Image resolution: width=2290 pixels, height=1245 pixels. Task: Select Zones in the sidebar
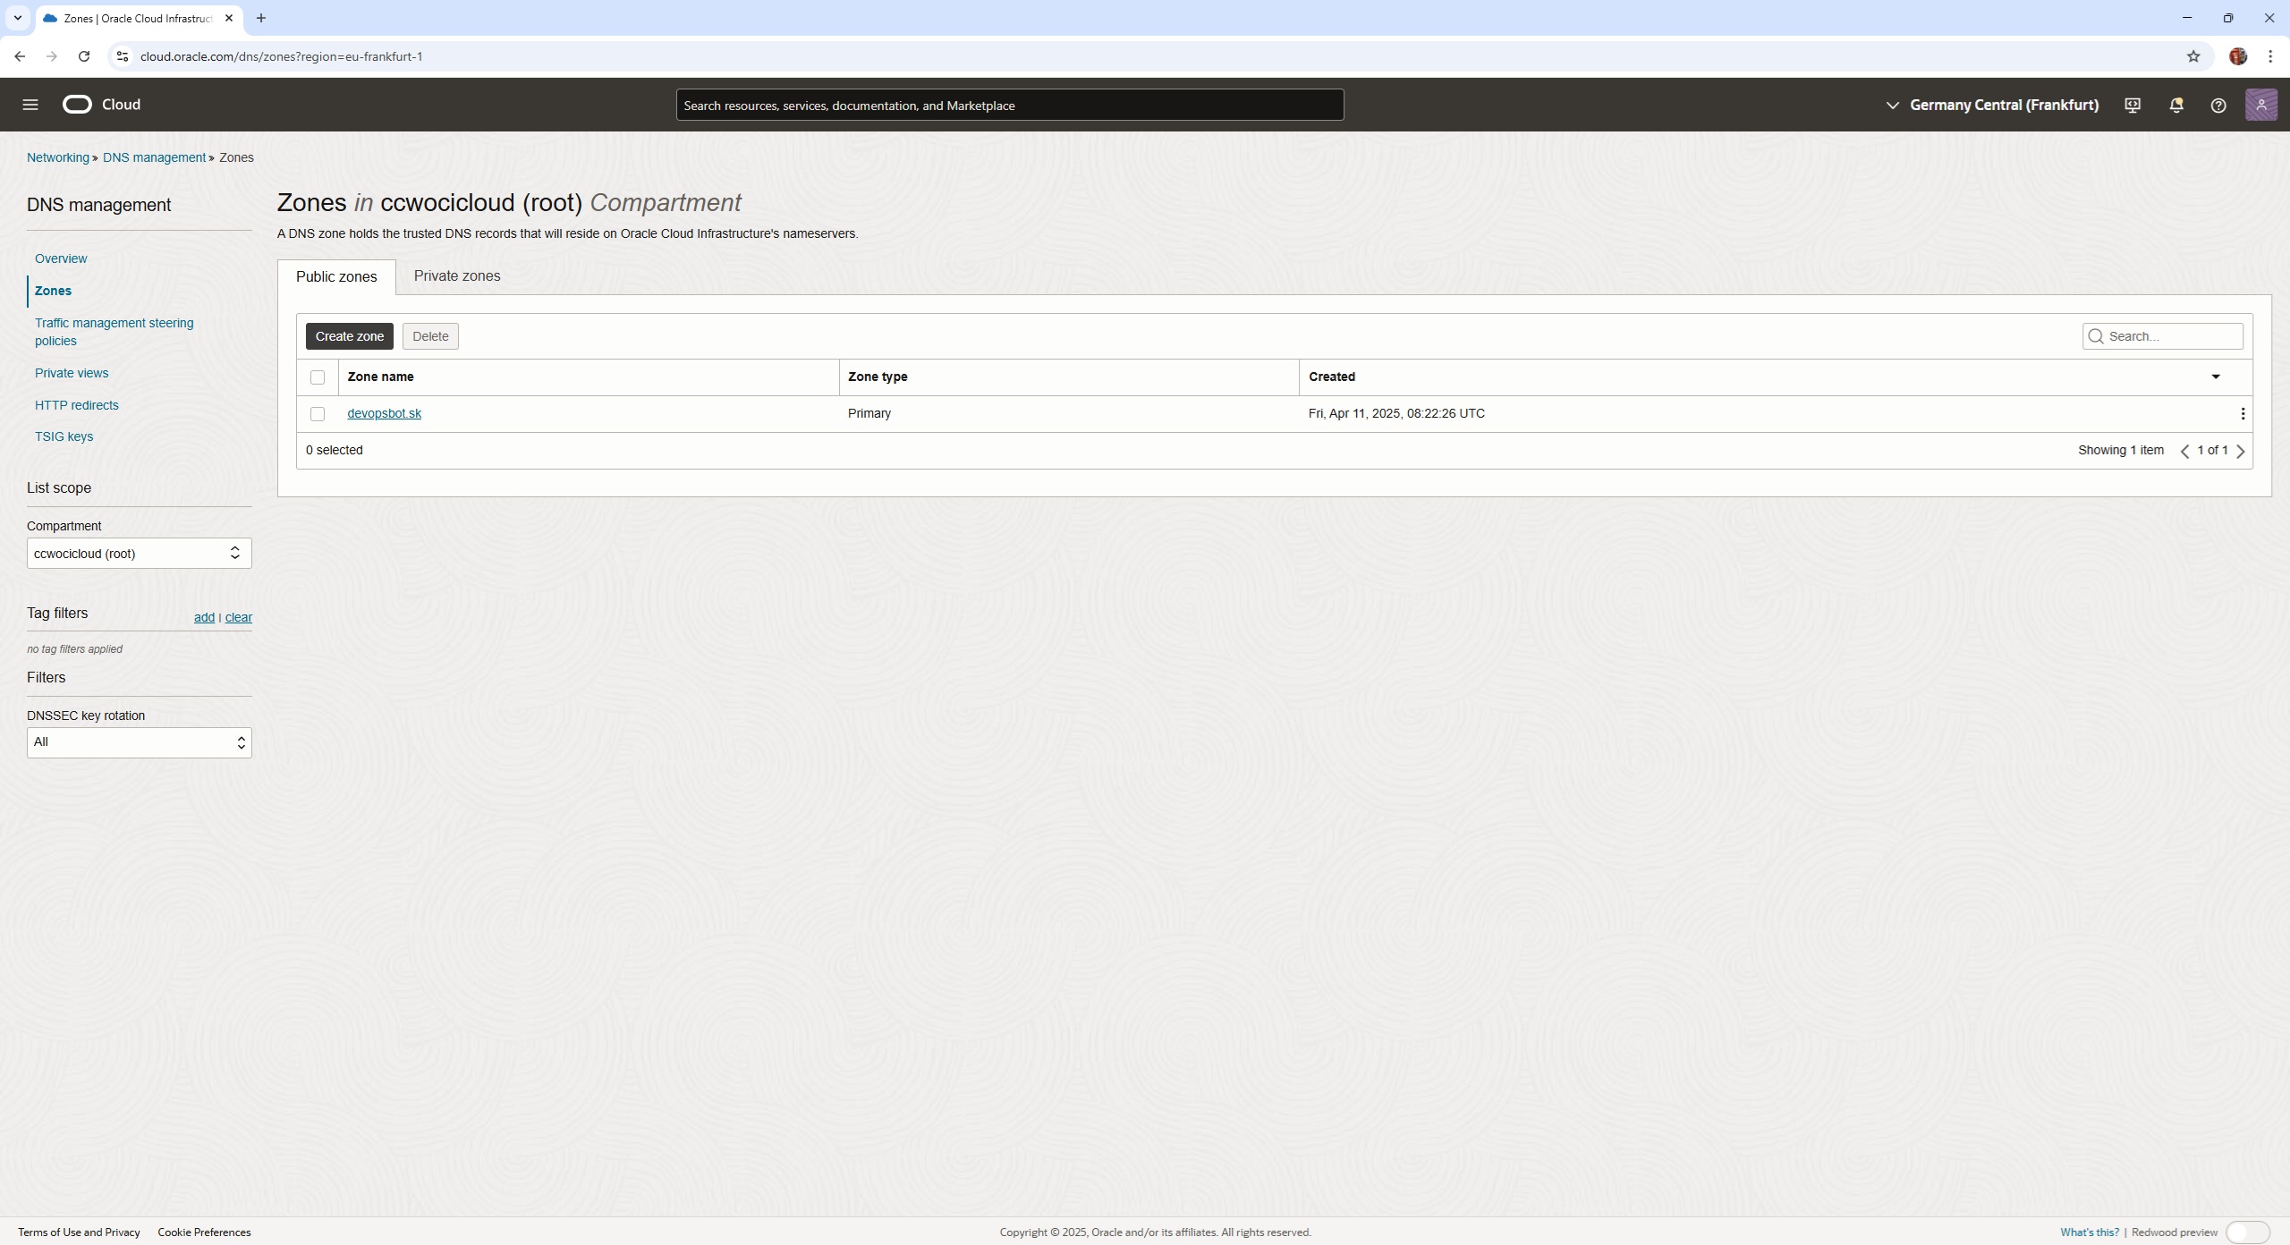[53, 291]
